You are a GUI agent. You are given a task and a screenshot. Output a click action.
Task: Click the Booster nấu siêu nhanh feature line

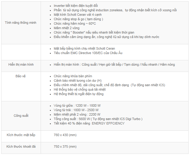tap(94, 32)
